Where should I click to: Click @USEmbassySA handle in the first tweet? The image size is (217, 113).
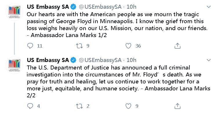click(100, 7)
